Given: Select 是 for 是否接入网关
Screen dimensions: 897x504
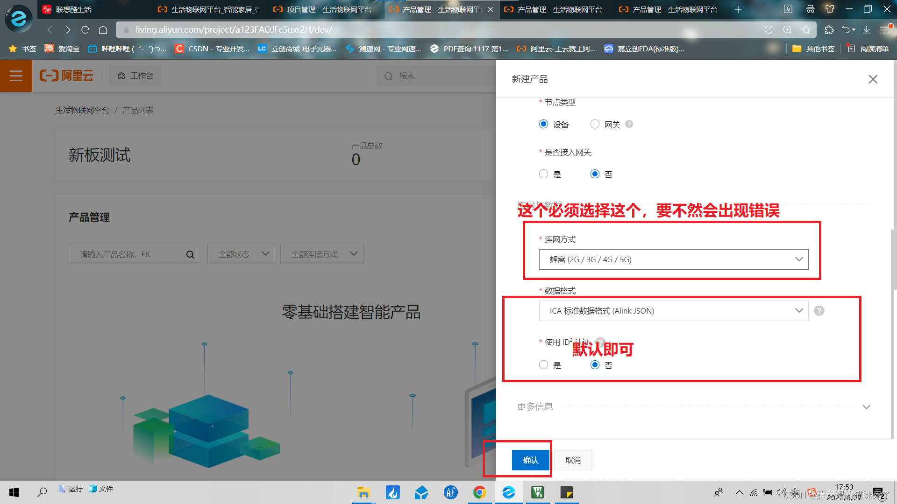Looking at the screenshot, I should coord(543,174).
